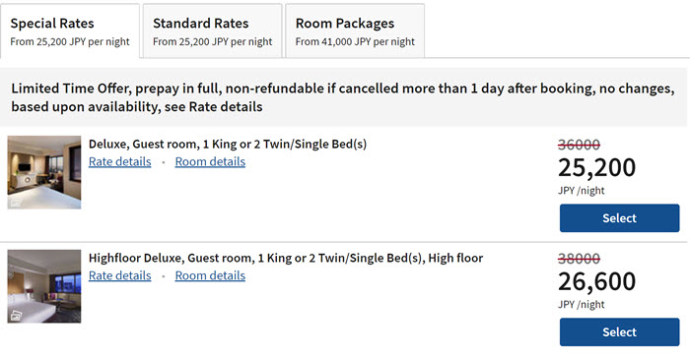Click the 25,200 nightly price

(x=596, y=167)
